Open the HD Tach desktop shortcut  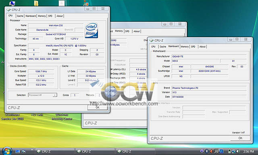pyautogui.click(x=37, y=115)
